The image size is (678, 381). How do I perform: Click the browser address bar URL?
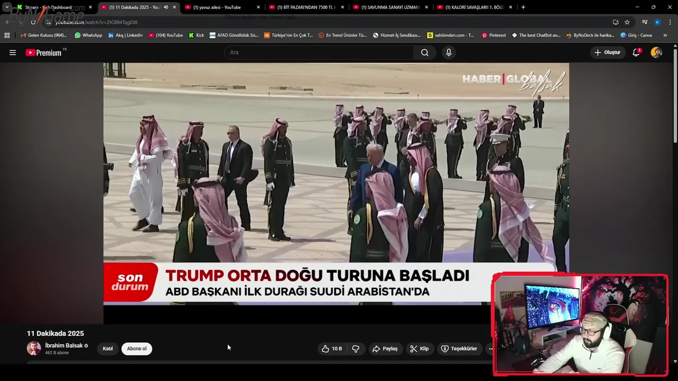(x=96, y=22)
